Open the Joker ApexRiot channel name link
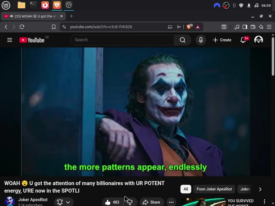 pos(33,200)
